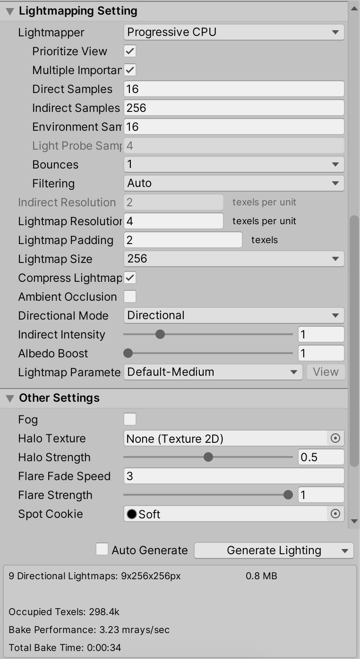Screen dimensions: 360x659
Task: Open Directional Mode dropdown
Action: [233, 315]
